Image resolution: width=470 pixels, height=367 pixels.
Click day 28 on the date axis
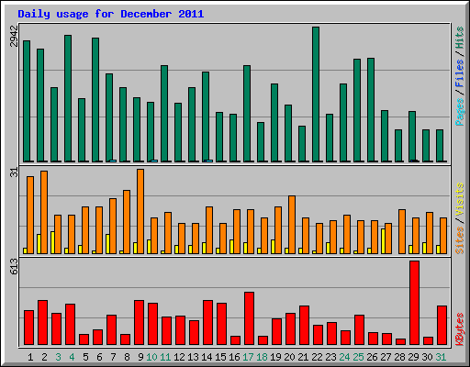[399, 357]
